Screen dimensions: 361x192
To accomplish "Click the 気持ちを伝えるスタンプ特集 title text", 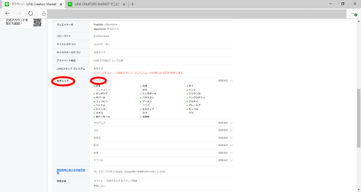I will (122, 181).
